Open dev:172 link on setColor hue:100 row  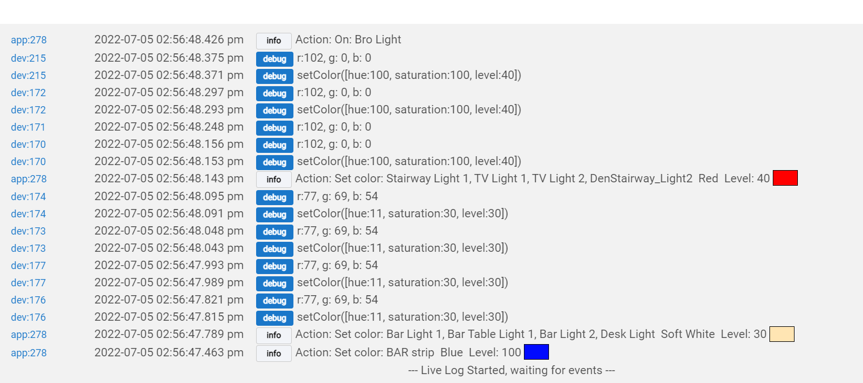click(x=28, y=110)
